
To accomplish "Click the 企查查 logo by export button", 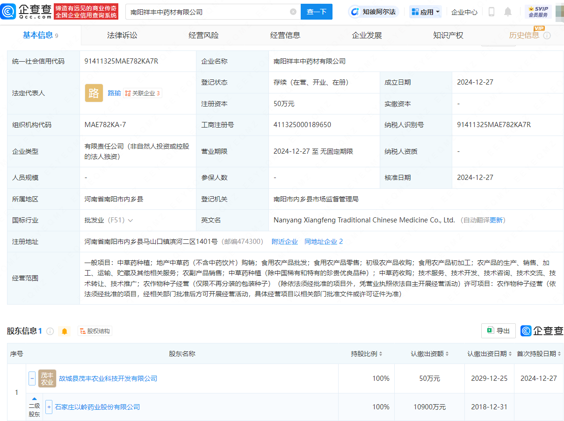I will click(x=542, y=331).
